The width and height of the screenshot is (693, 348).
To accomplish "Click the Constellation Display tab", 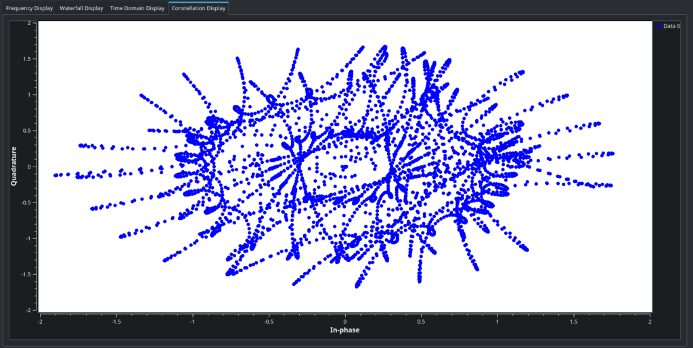I will point(198,8).
